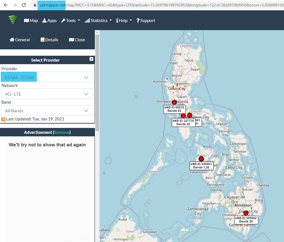Open the Support page link
Image resolution: width=284 pixels, height=242 pixels.
(x=145, y=20)
